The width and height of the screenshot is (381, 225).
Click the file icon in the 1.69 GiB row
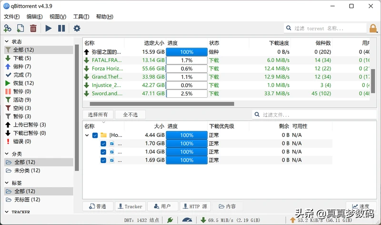(112, 160)
